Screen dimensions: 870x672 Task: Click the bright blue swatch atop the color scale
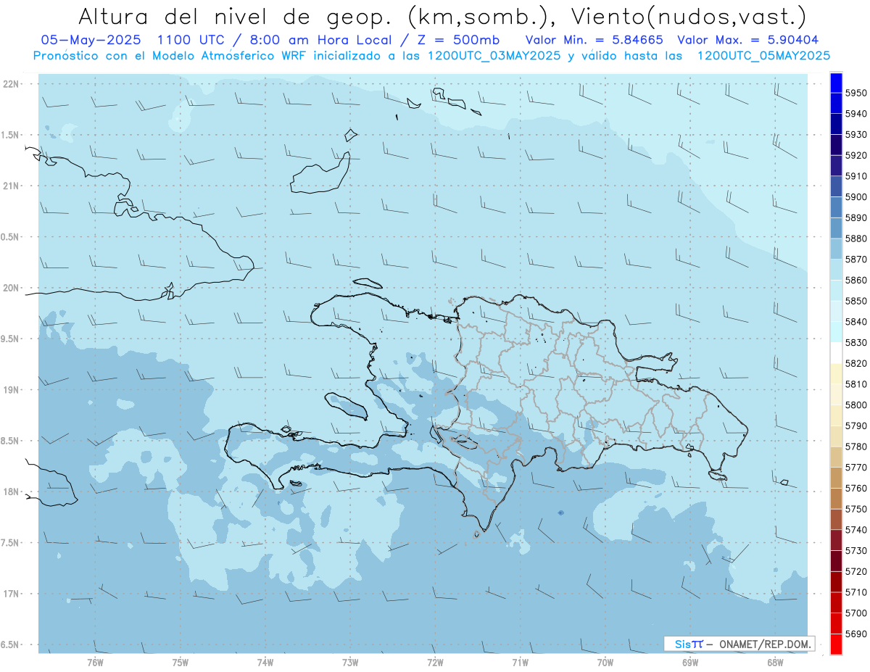pos(836,83)
